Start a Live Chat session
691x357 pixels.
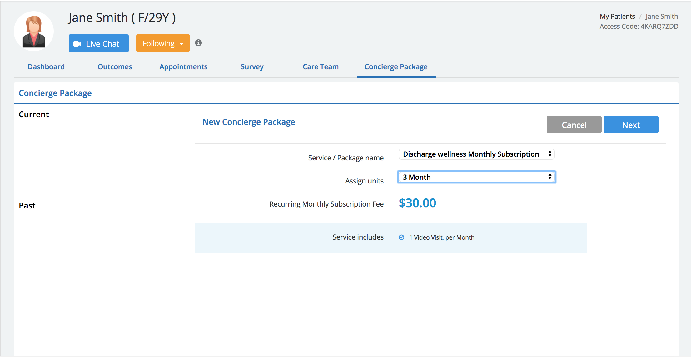pyautogui.click(x=99, y=44)
